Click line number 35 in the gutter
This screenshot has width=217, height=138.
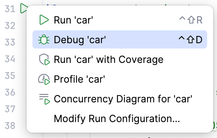(10, 75)
